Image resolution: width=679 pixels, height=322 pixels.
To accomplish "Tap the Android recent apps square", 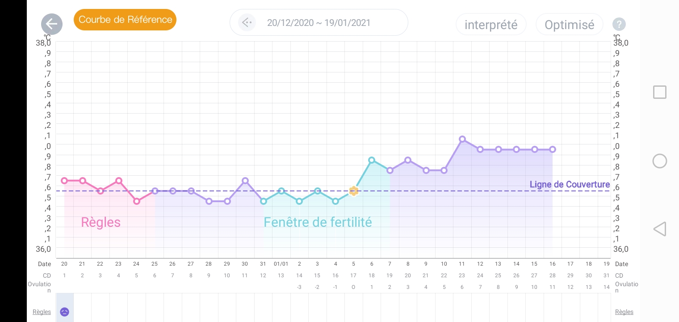I will (x=660, y=92).
